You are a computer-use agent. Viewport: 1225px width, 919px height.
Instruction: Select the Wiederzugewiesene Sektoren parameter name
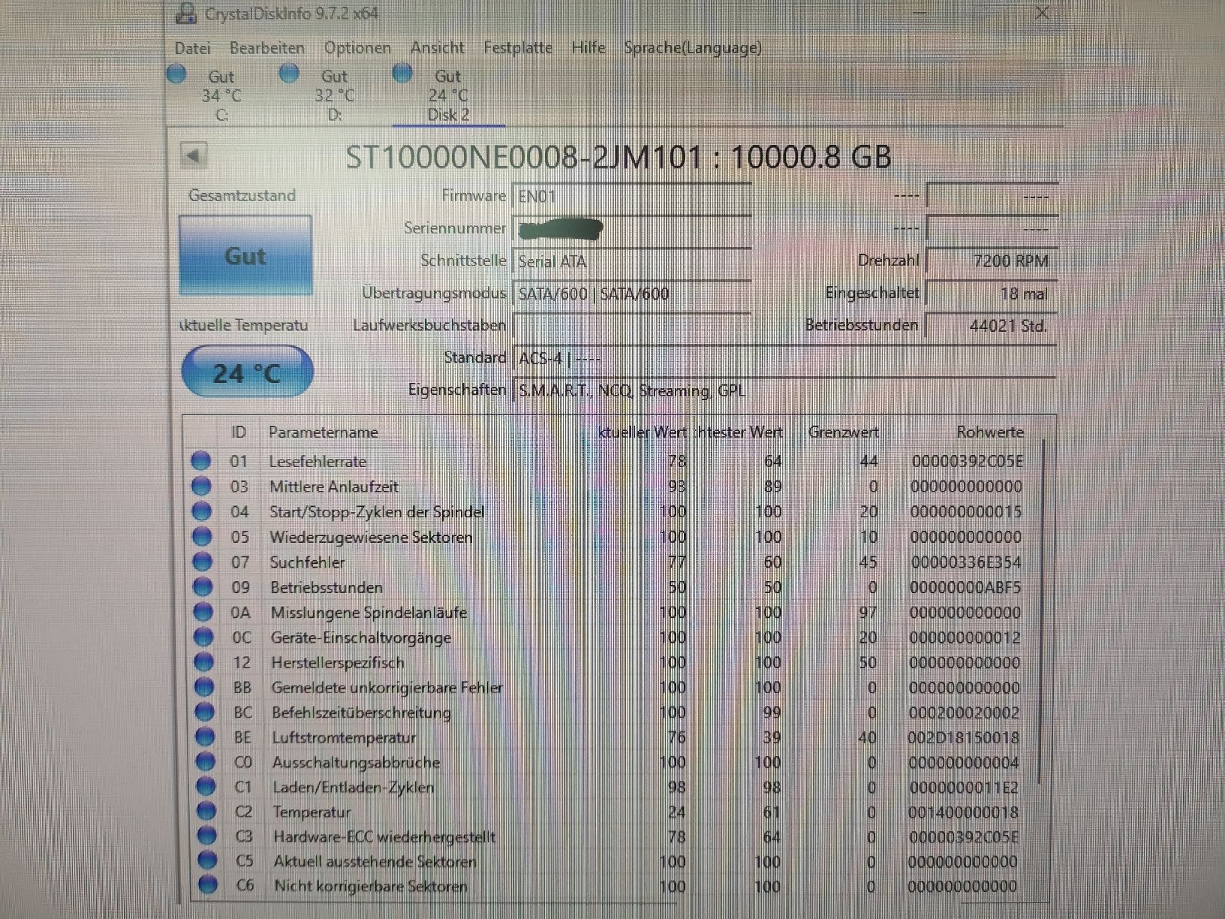pyautogui.click(x=372, y=538)
